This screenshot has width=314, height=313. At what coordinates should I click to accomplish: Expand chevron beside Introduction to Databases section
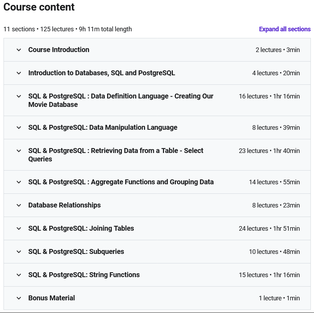pos(19,73)
